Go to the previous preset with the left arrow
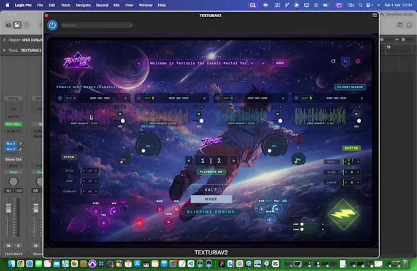 click(x=139, y=63)
